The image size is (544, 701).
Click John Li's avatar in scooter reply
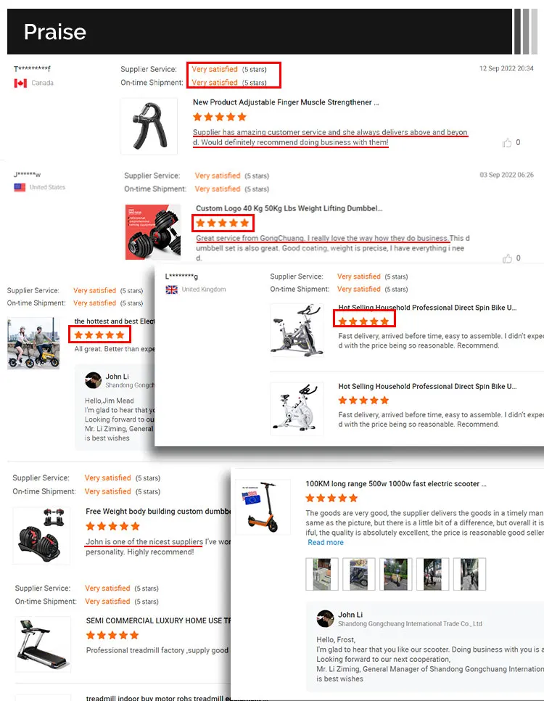click(325, 619)
